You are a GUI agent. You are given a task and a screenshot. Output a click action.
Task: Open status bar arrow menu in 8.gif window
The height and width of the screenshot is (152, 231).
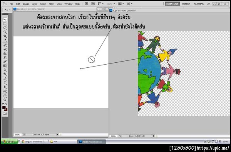(x=154, y=136)
